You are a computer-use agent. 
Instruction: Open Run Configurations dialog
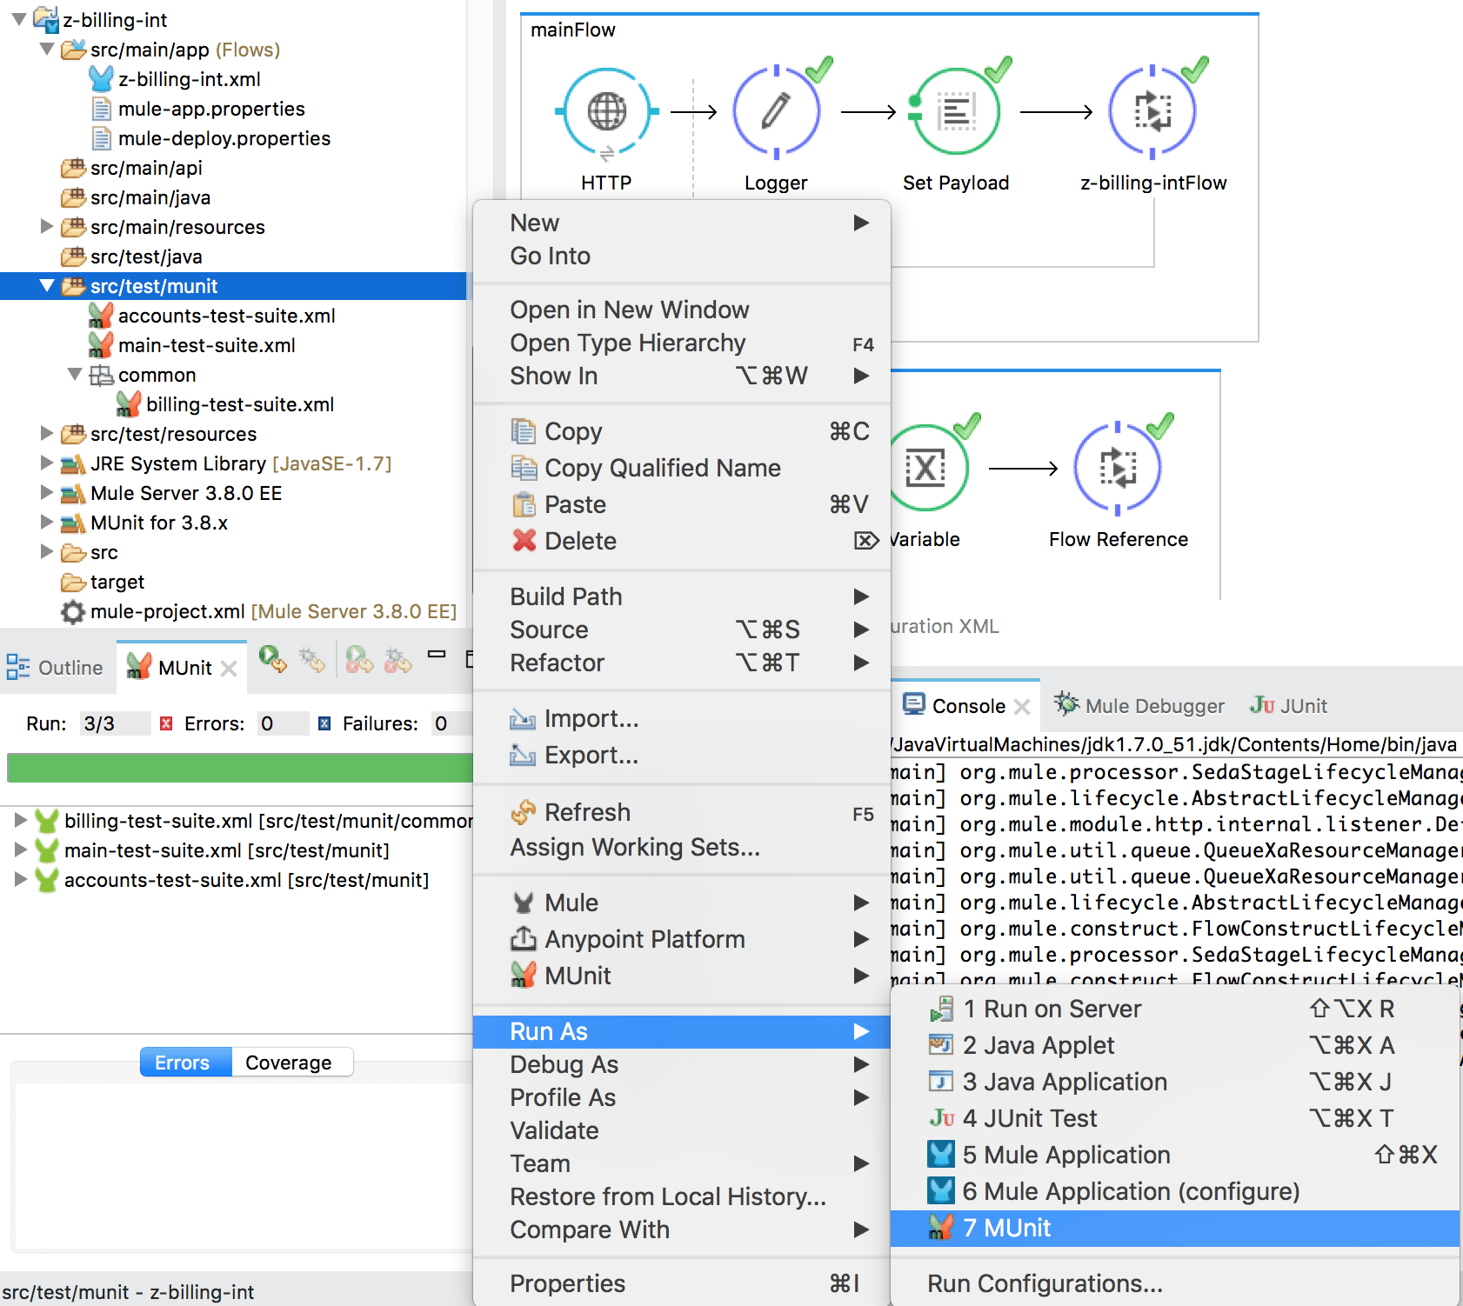click(x=1044, y=1283)
